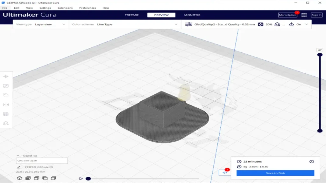Switch to top view camera icon

click(x=37, y=178)
